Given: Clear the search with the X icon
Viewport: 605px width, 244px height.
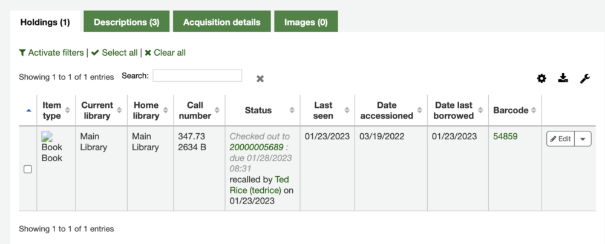Looking at the screenshot, I should [x=260, y=79].
